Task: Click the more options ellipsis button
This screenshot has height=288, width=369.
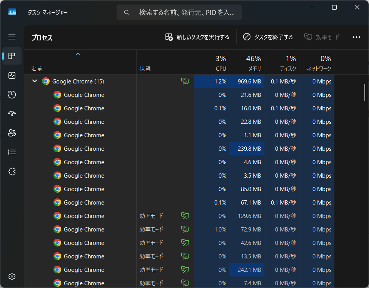Action: (x=356, y=37)
